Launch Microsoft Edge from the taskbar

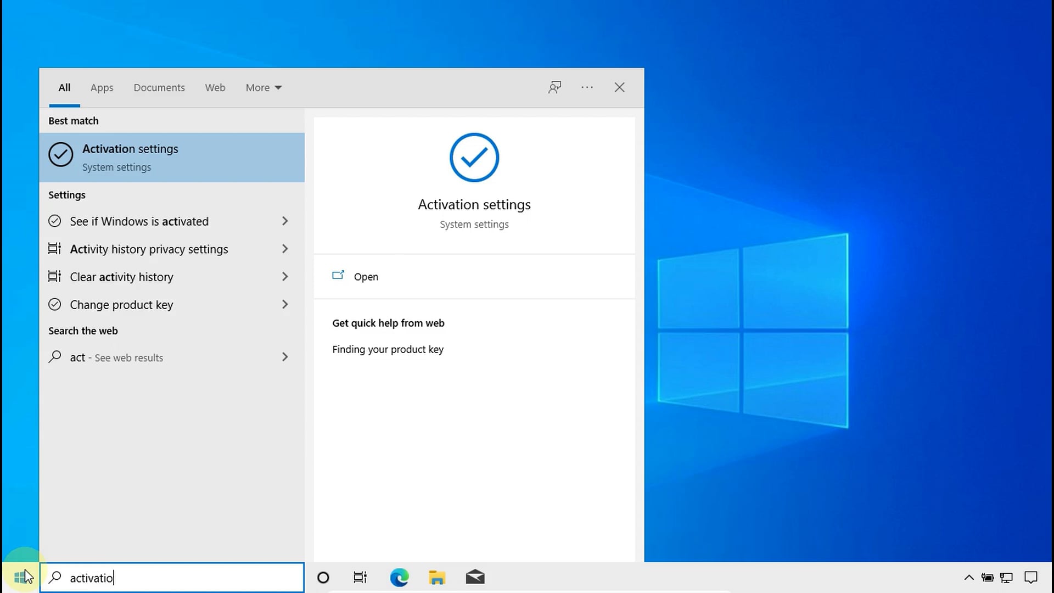[x=399, y=577]
